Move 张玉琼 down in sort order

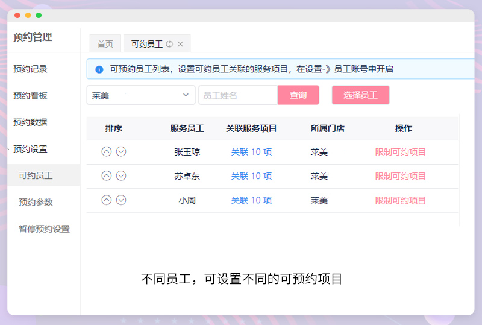tap(121, 152)
